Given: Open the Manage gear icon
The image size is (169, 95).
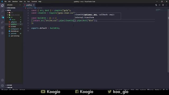Looking at the screenshot, I should (2, 85).
